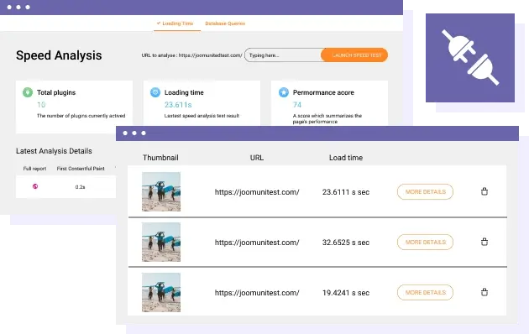
Task: Click the Performance score star icon
Action: pyautogui.click(x=284, y=92)
